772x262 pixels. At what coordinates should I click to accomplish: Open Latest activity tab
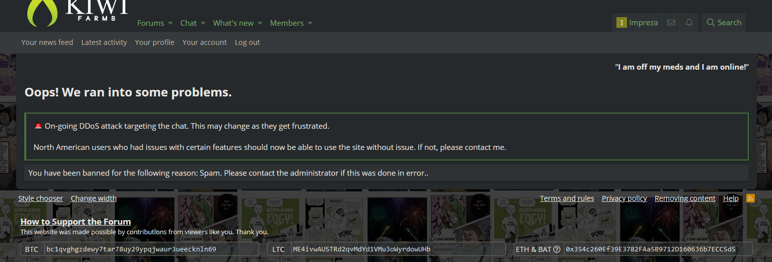104,42
